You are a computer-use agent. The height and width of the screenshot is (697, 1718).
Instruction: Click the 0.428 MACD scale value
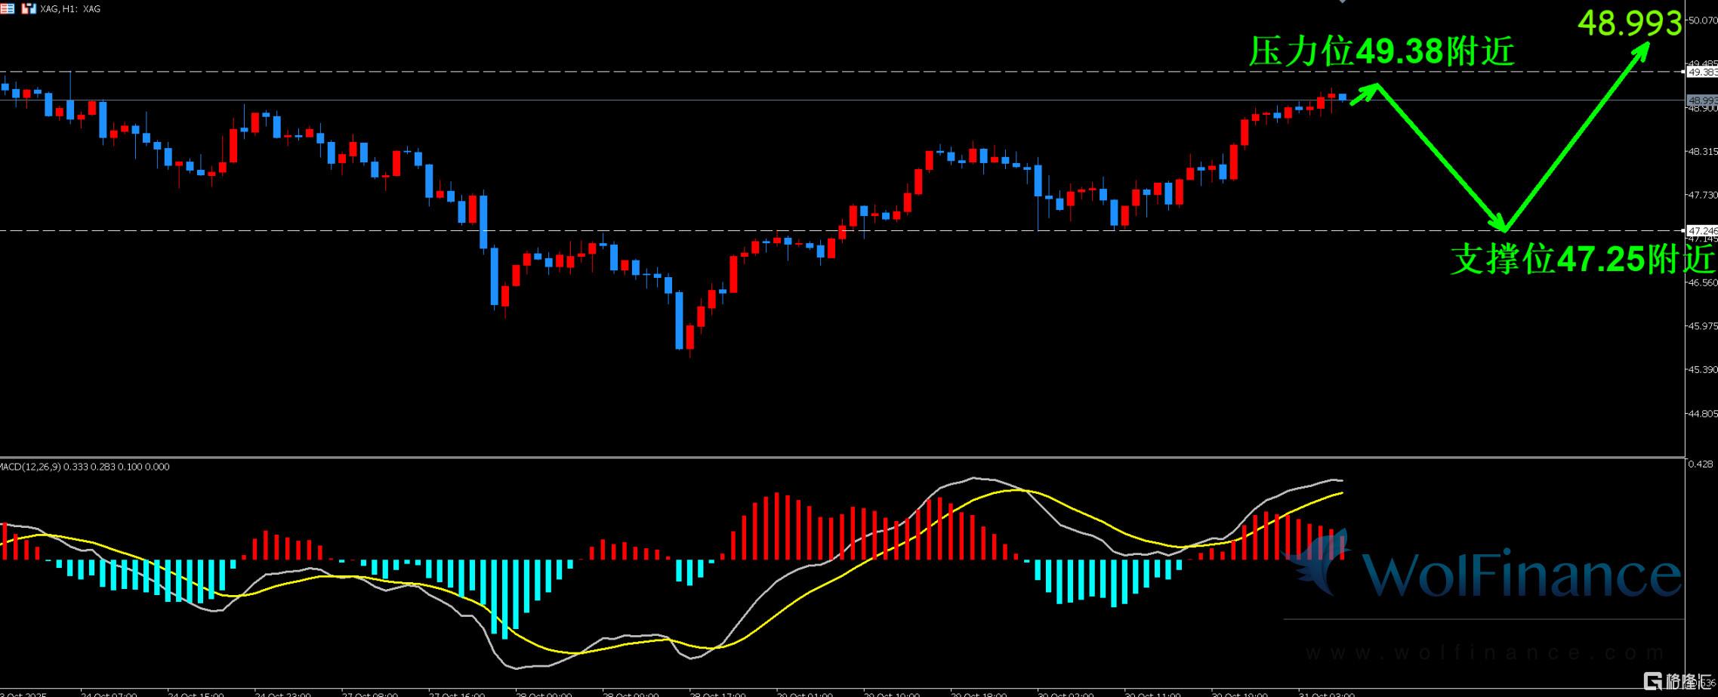click(x=1701, y=464)
